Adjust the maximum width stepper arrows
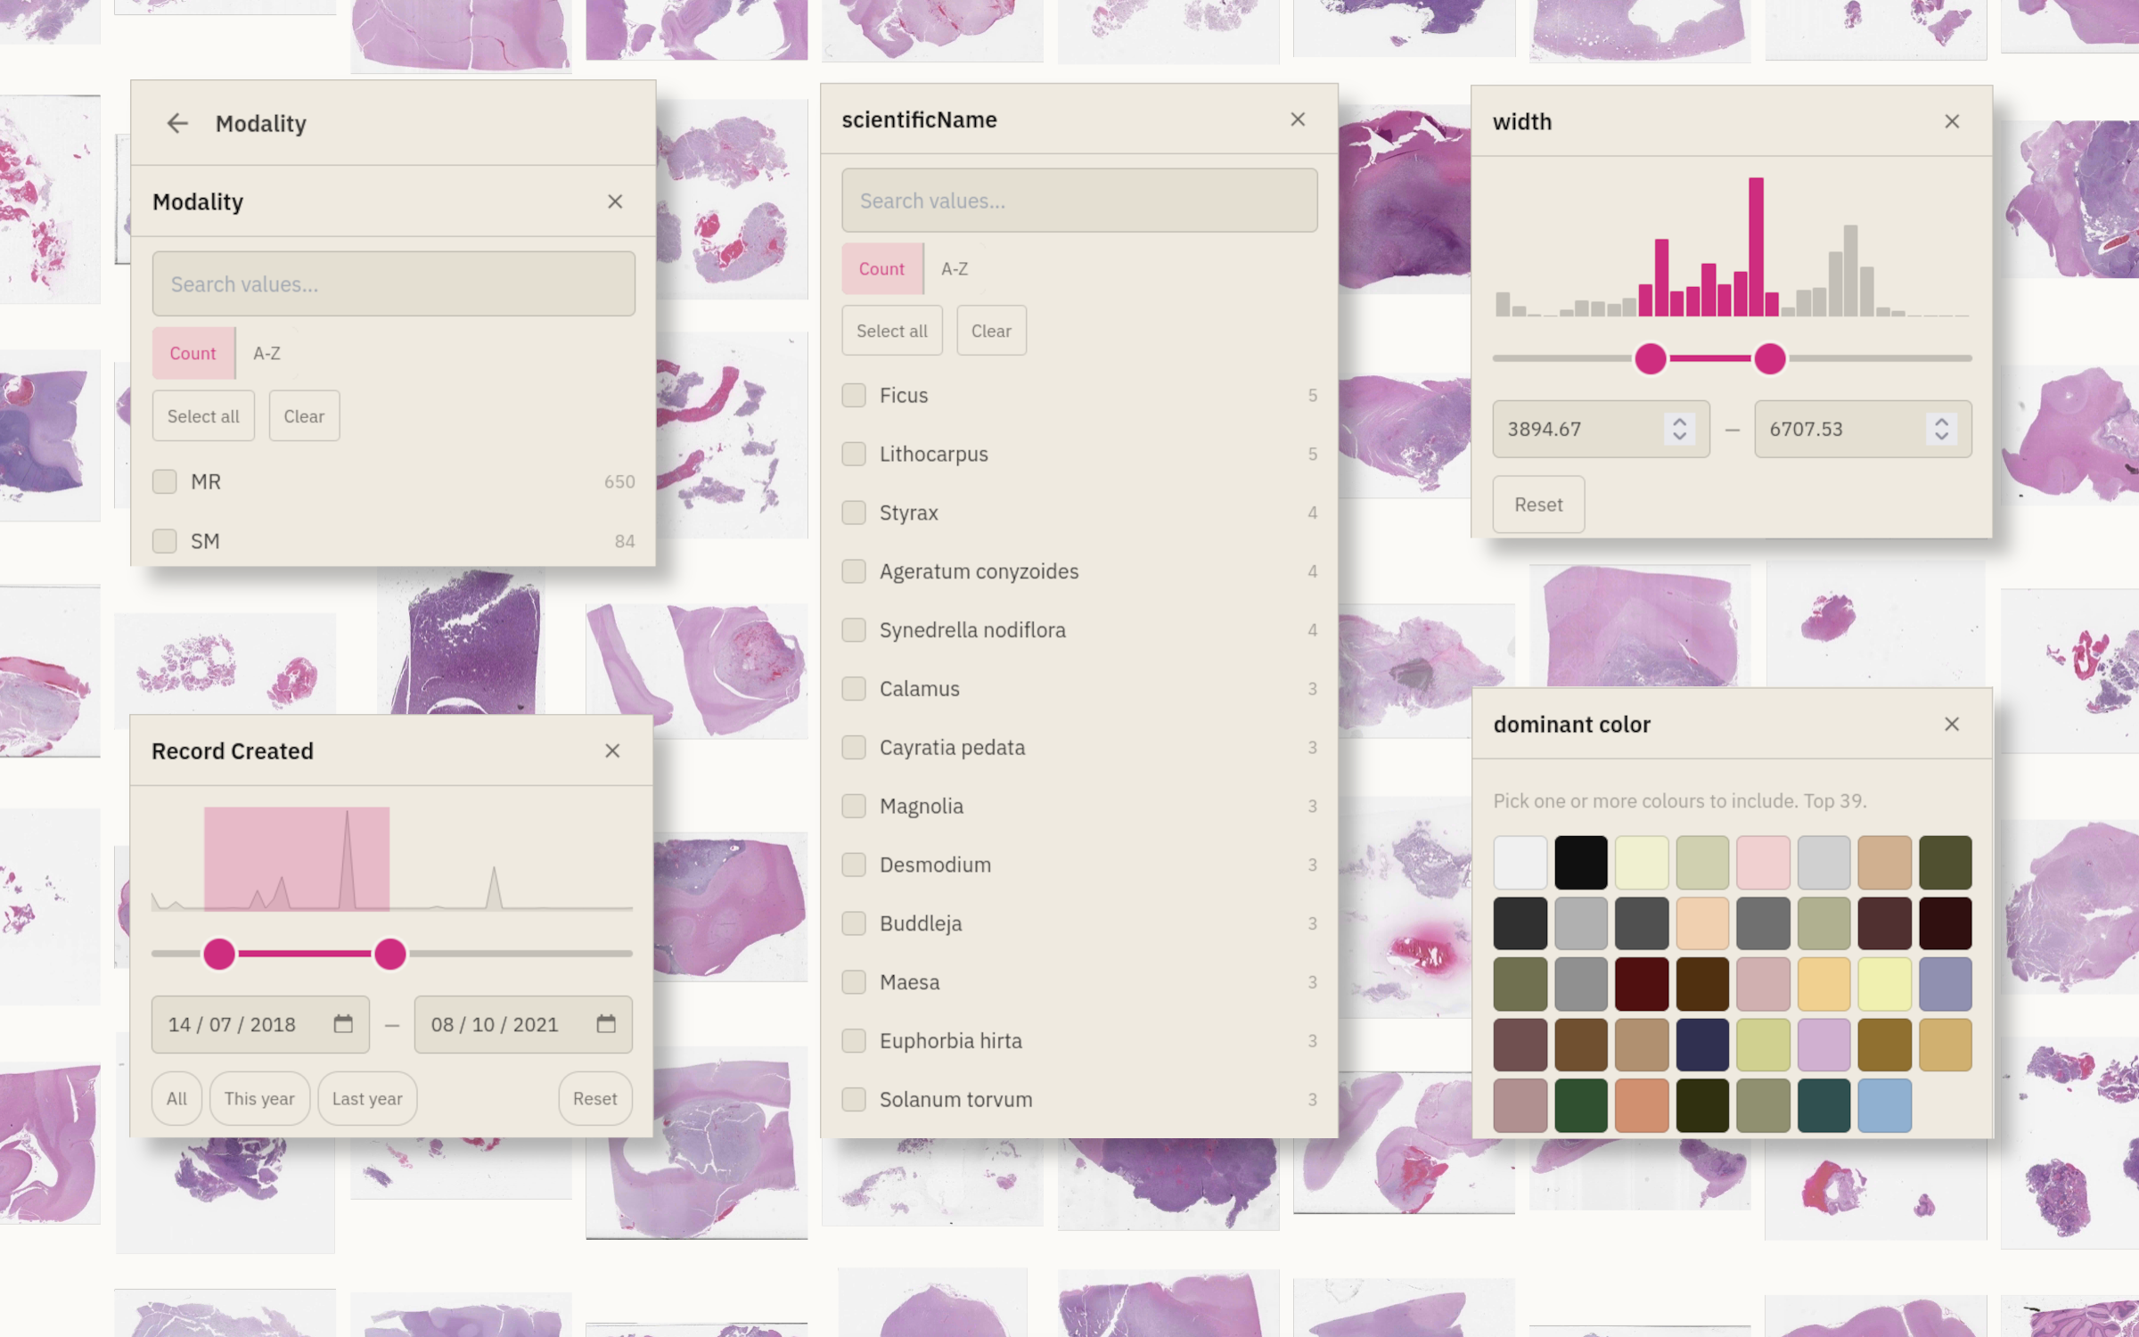The height and width of the screenshot is (1337, 2139). 1941,429
